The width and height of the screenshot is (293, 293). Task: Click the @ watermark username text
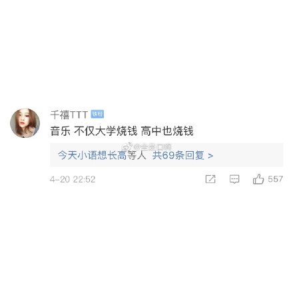coord(152,146)
